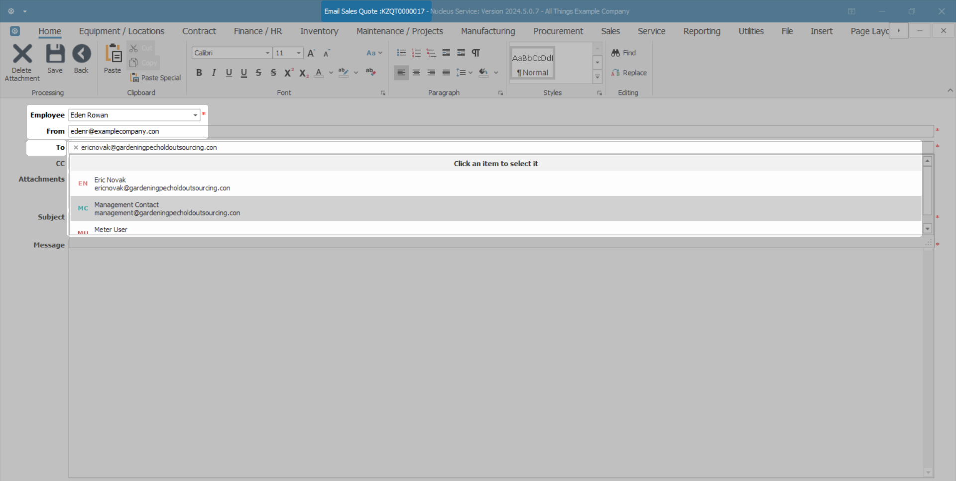This screenshot has width=956, height=481.
Task: Open the Equipment / Locations tab
Action: click(x=121, y=31)
